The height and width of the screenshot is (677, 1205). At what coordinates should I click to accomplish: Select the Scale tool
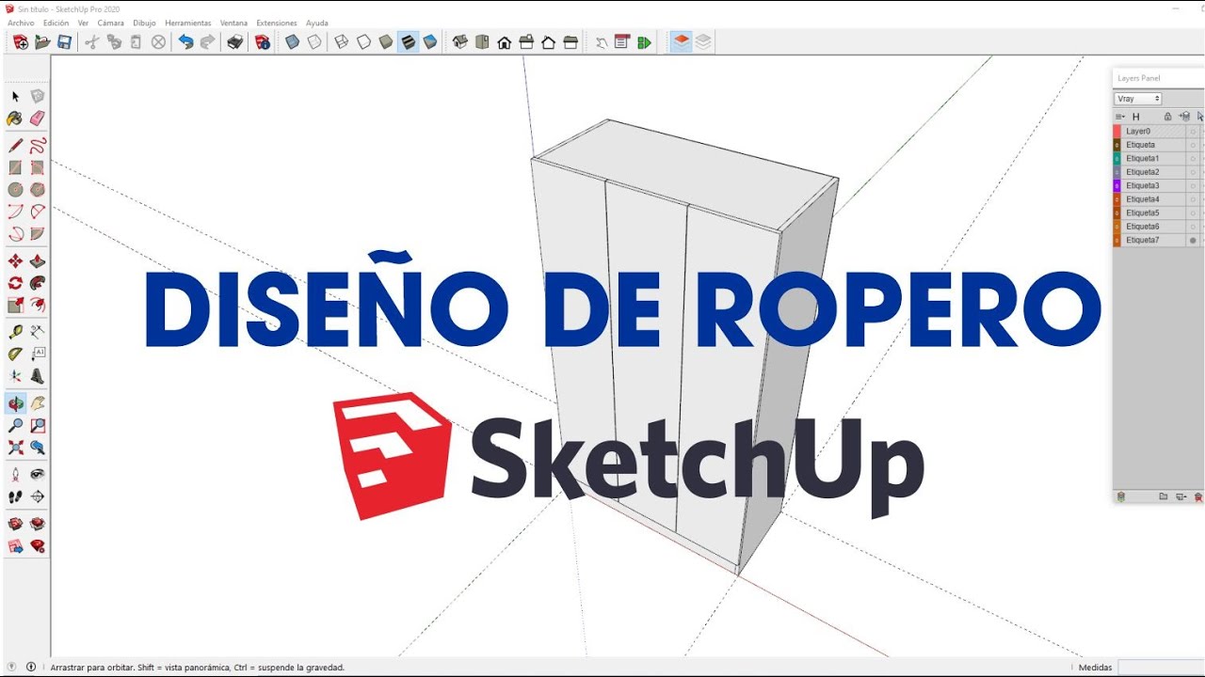click(x=15, y=305)
